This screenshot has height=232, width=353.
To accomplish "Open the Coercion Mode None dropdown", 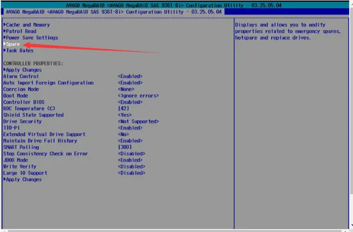I will (126, 89).
